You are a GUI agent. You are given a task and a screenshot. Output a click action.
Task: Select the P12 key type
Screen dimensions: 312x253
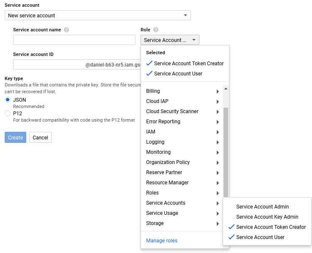click(8, 113)
